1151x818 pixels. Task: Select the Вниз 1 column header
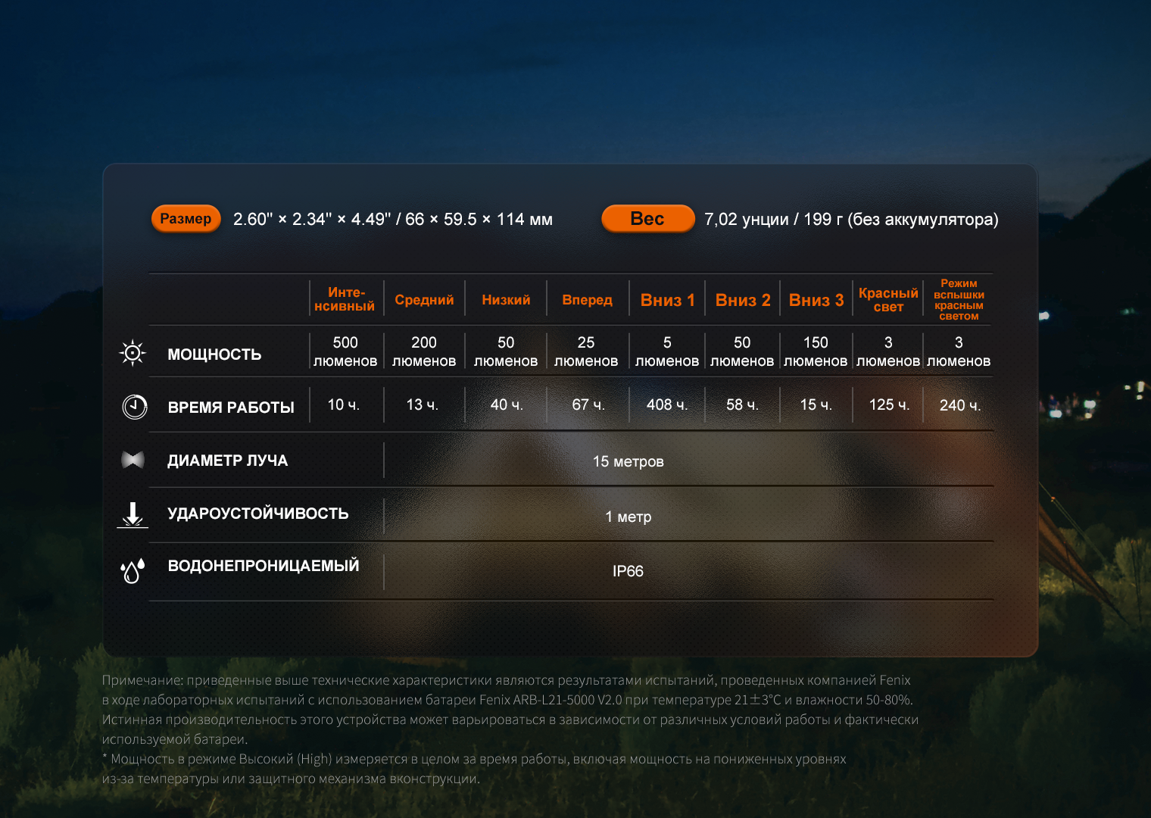coord(667,300)
